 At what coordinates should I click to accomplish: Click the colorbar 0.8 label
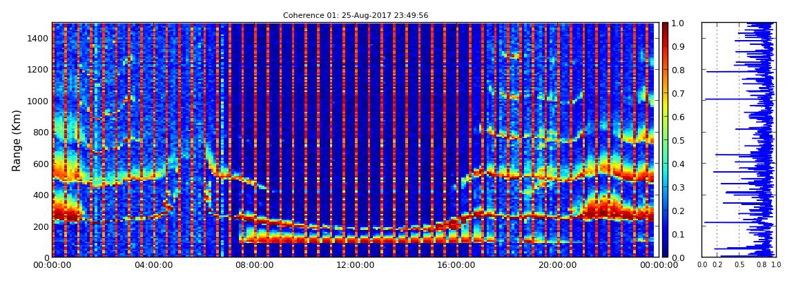[679, 70]
